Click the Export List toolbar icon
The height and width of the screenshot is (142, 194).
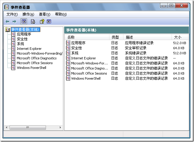33,21
